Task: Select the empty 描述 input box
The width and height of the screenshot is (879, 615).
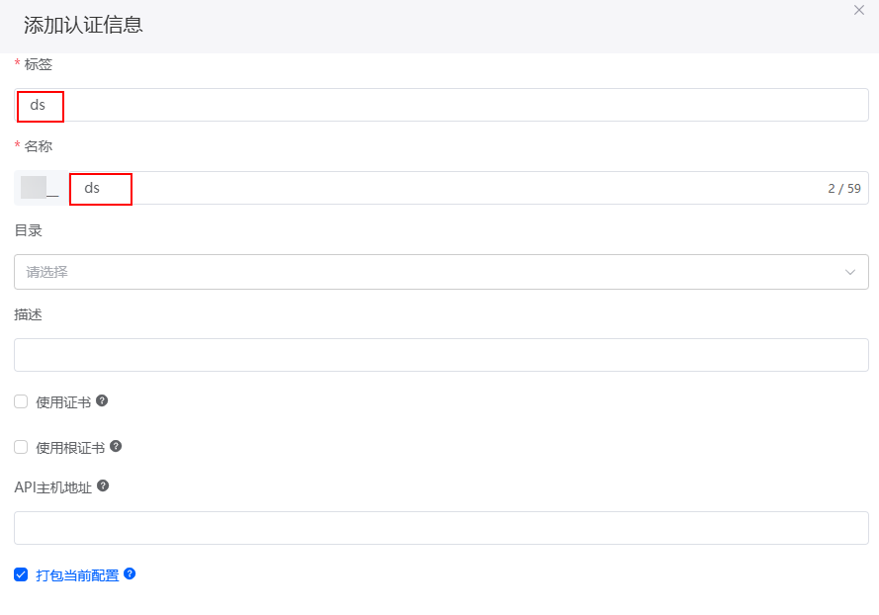Action: click(441, 355)
